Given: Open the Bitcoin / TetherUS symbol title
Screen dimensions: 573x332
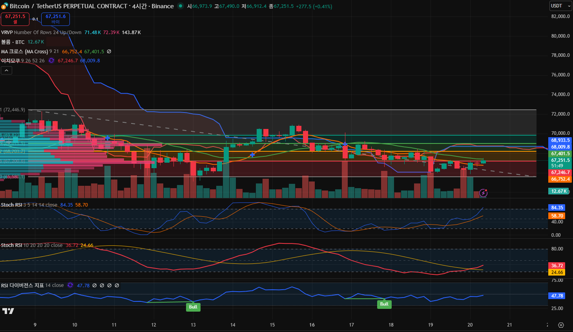Looking at the screenshot, I should click(x=91, y=6).
